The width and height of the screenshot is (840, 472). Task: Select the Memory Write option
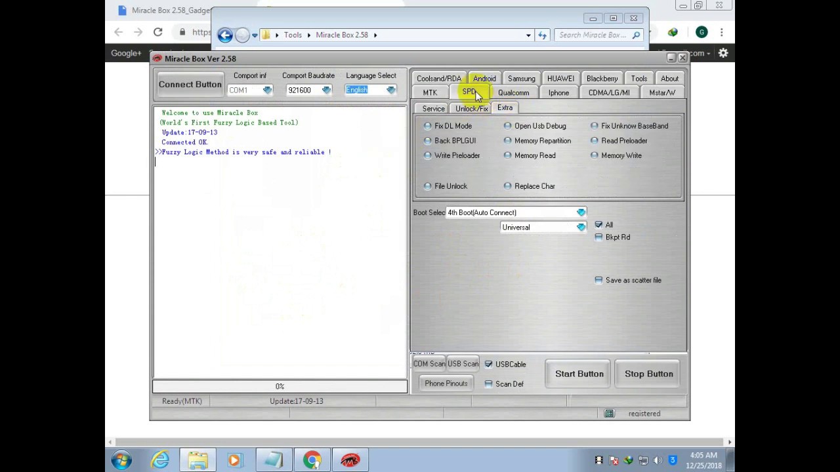[616, 156]
